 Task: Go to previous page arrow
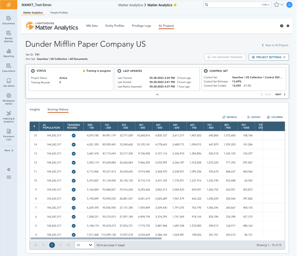pyautogui.click(x=43, y=245)
